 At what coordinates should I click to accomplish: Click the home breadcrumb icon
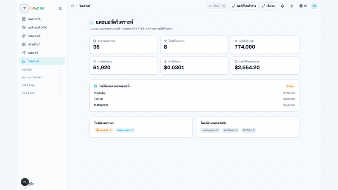coord(72,6)
